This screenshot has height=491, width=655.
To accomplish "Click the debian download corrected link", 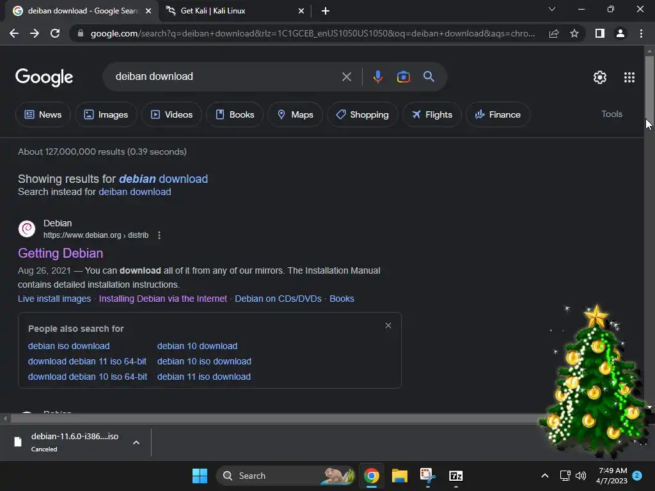I will tap(163, 179).
